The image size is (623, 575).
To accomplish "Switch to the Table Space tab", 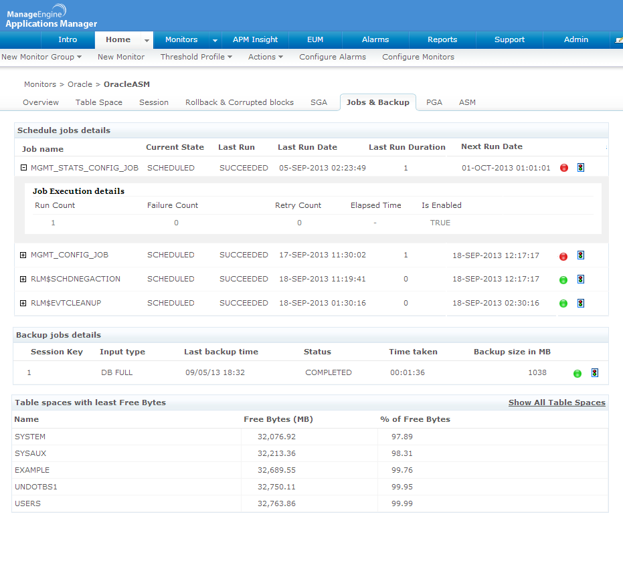I will [98, 102].
